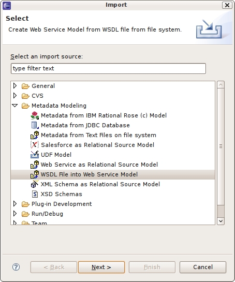The image size is (235, 282).
Task: Expand the CVS category
Action: [x=15, y=96]
